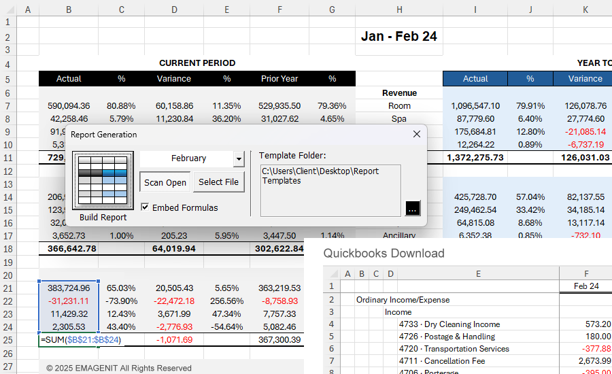Viewport: 612px width, 374px height.
Task: Click 4726 · Postage & Handling row
Action: pos(447,337)
